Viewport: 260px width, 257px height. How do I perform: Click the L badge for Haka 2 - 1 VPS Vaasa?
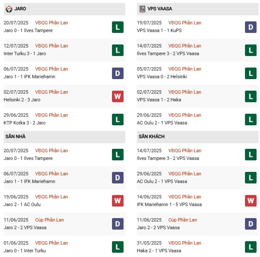coord(251,247)
